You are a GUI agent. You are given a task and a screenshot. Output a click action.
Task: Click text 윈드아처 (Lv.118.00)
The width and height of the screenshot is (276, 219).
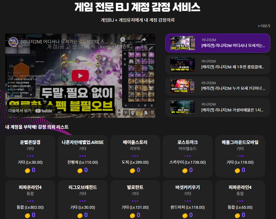click(x=187, y=207)
